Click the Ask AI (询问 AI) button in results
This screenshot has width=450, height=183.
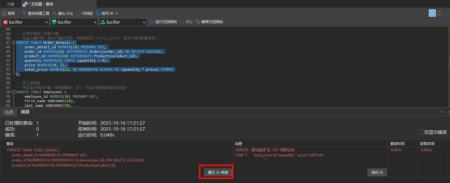377,173
